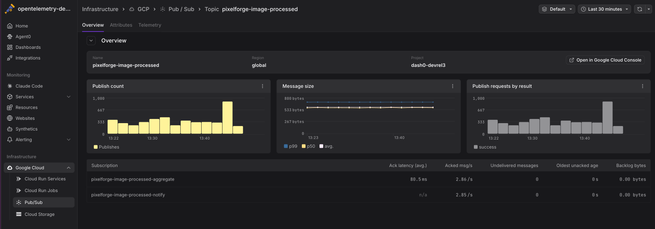This screenshot has height=229, width=655.
Task: Click tallest gray bar in Publish requests chart
Action: pyautogui.click(x=607, y=117)
